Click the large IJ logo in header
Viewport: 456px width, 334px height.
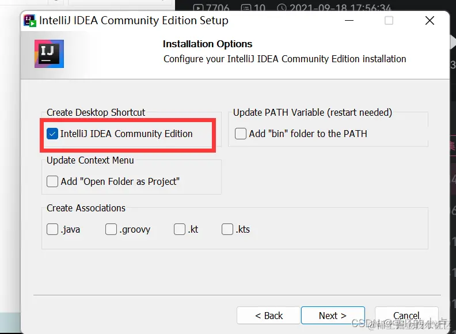point(49,54)
